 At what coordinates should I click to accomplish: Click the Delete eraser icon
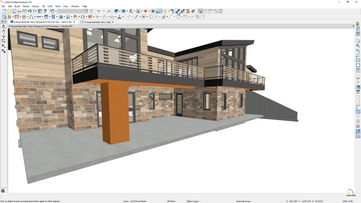click(193, 11)
